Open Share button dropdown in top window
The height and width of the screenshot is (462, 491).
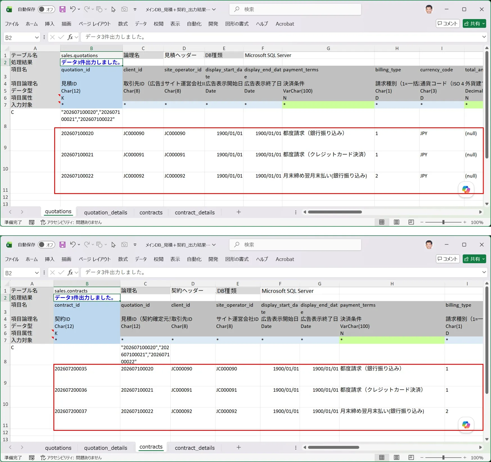[484, 24]
